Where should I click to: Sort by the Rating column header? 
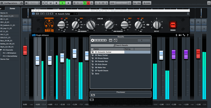[129, 49]
